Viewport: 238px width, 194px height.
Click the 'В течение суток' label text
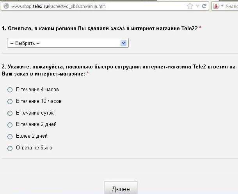(35, 113)
